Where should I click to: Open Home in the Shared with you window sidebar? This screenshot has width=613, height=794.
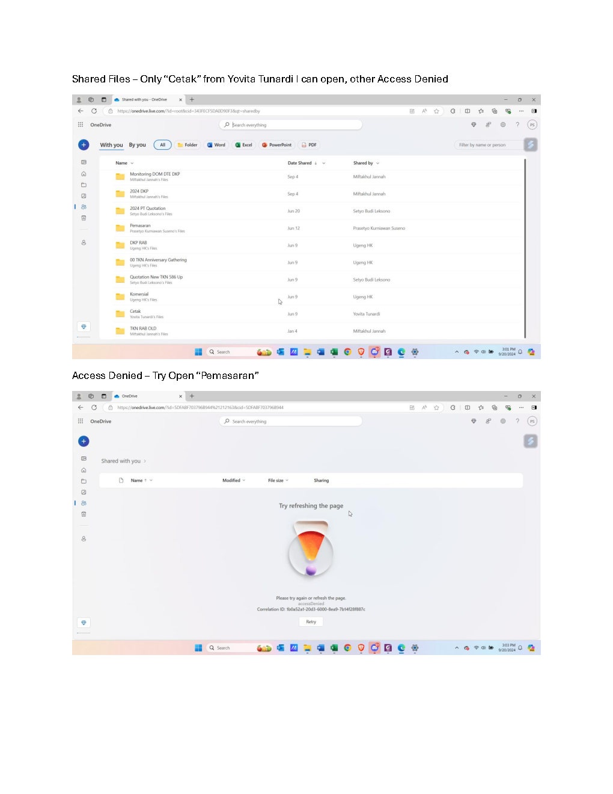[x=84, y=174]
